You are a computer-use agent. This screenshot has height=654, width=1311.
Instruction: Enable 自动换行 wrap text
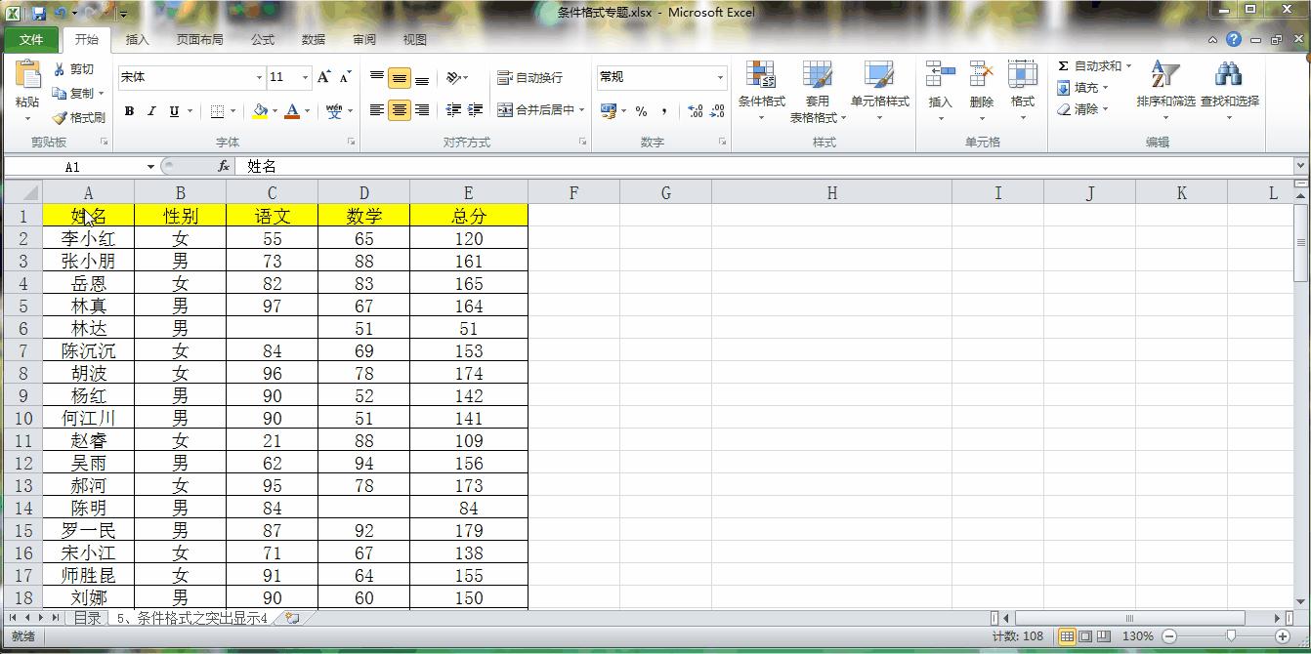(528, 76)
